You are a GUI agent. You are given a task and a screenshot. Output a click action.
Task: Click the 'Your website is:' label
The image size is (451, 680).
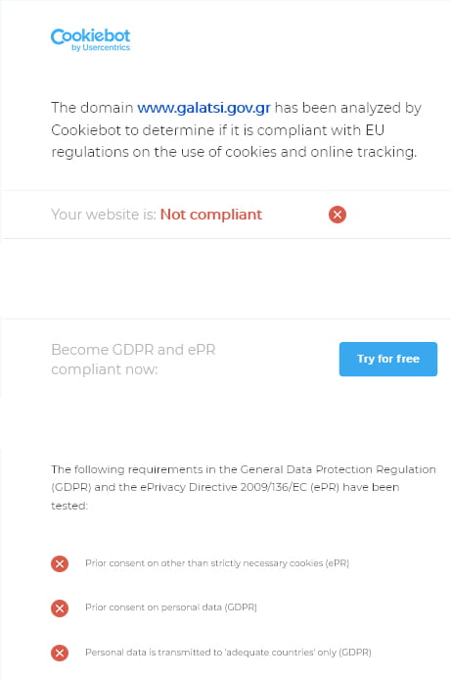104,215
